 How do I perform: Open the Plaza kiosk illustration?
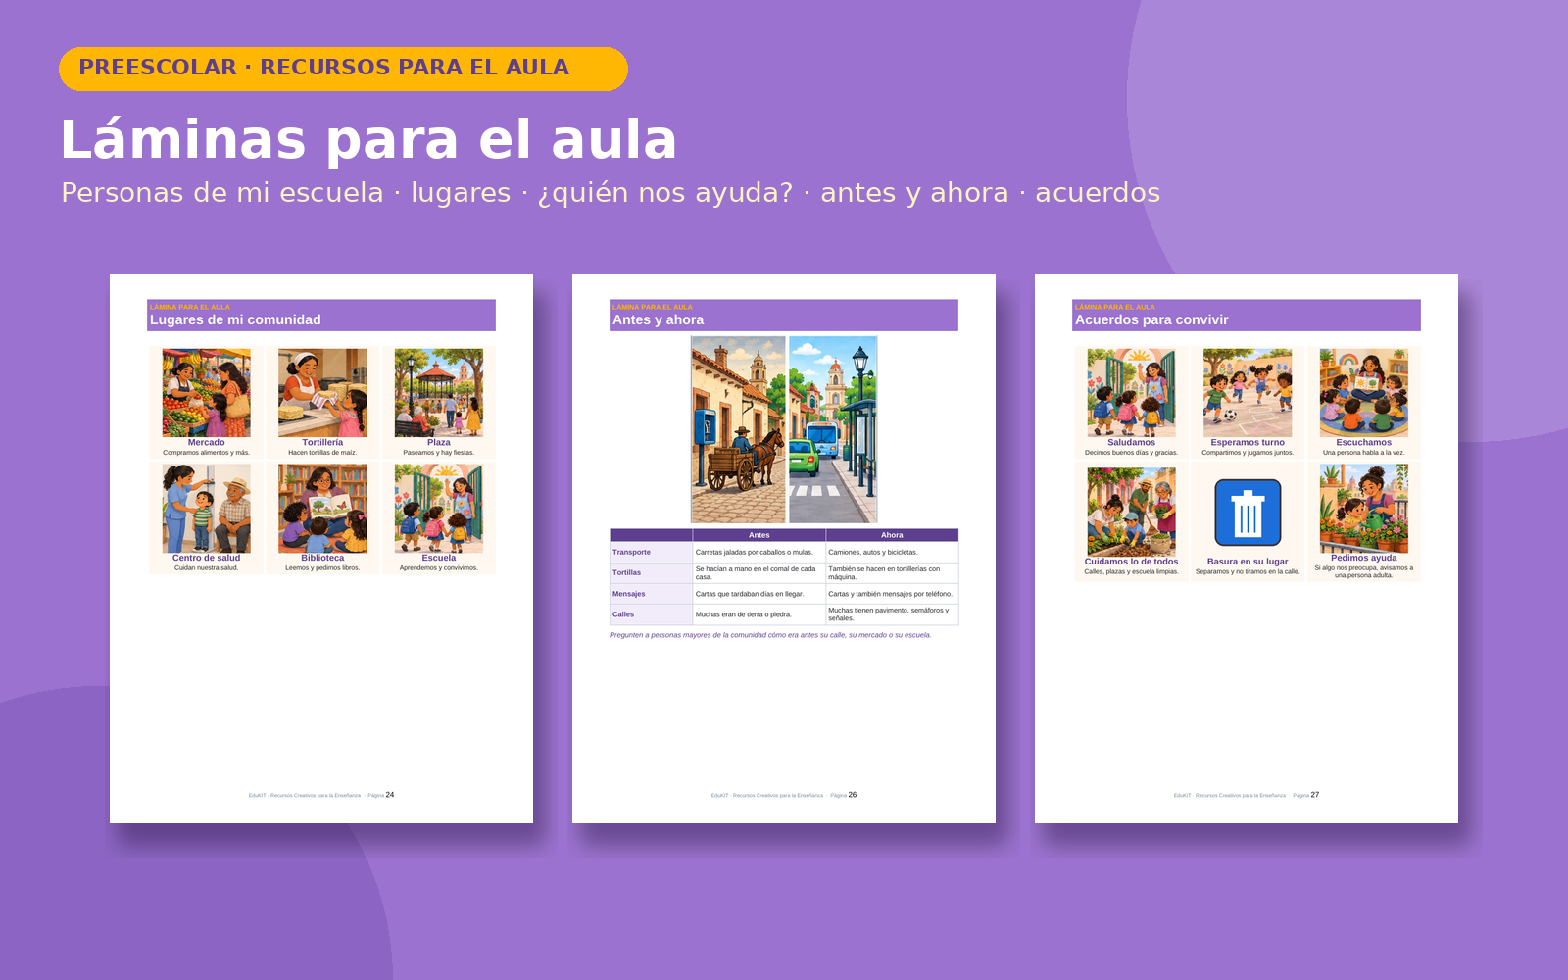pyautogui.click(x=439, y=393)
